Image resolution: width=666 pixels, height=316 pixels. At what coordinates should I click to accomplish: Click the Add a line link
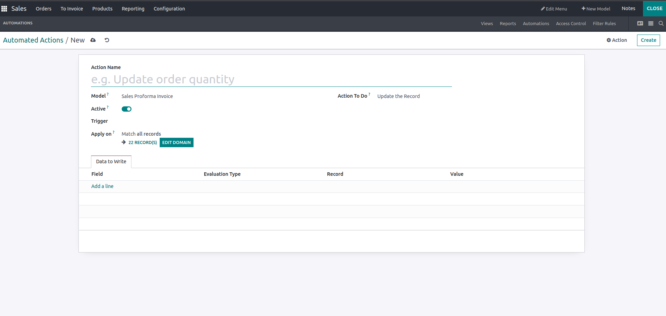point(102,186)
